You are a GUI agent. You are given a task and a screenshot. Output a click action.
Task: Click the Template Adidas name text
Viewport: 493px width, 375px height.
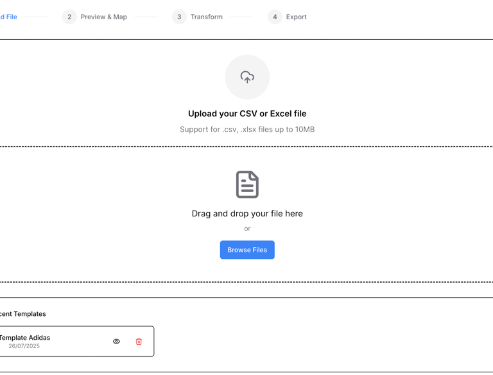[x=25, y=338]
